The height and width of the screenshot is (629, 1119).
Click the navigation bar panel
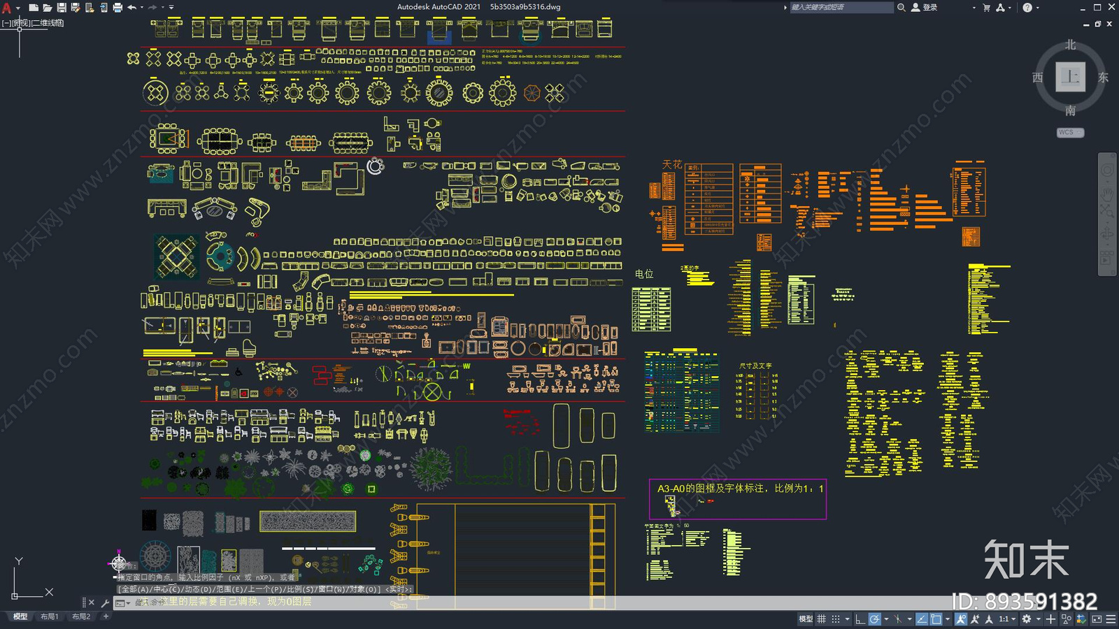[1107, 213]
